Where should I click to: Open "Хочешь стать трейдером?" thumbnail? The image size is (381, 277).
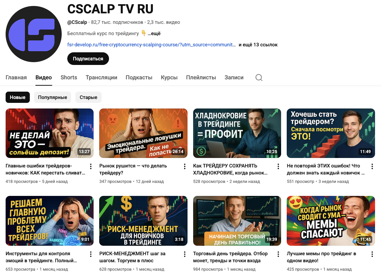331,133
